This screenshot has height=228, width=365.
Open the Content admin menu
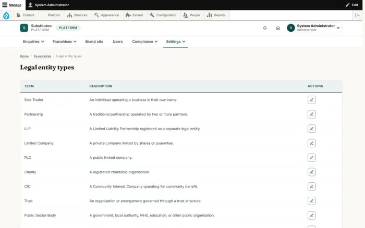coord(26,15)
